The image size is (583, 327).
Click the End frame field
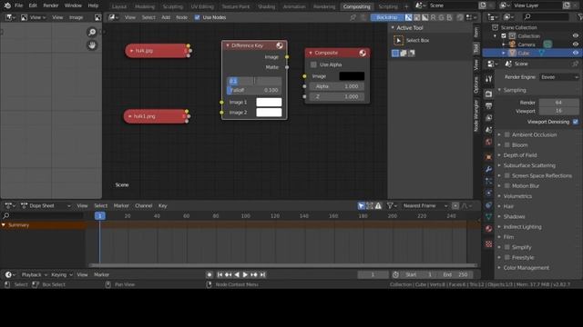tap(455, 274)
